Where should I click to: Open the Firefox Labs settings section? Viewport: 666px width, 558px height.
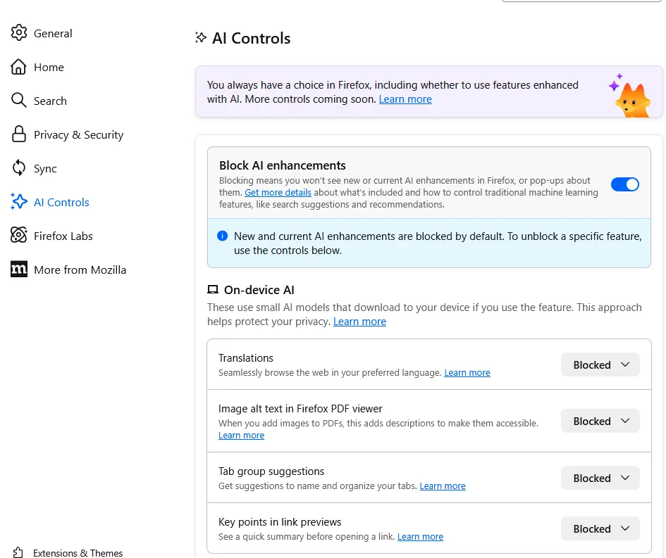point(63,236)
